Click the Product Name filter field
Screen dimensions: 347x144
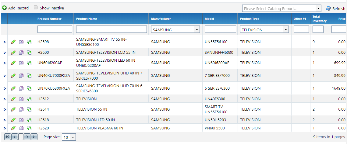pos(111,29)
